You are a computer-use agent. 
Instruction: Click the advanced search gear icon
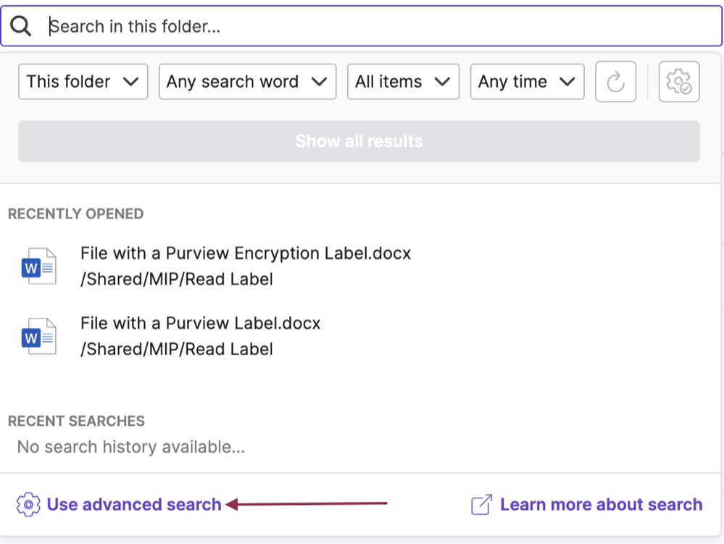click(28, 504)
